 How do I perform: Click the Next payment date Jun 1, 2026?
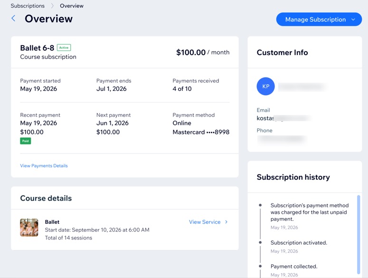pyautogui.click(x=113, y=123)
